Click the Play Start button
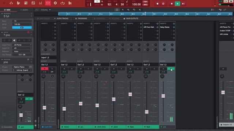Image resolution: width=234 pixels, height=131 pixels. tap(183, 4)
